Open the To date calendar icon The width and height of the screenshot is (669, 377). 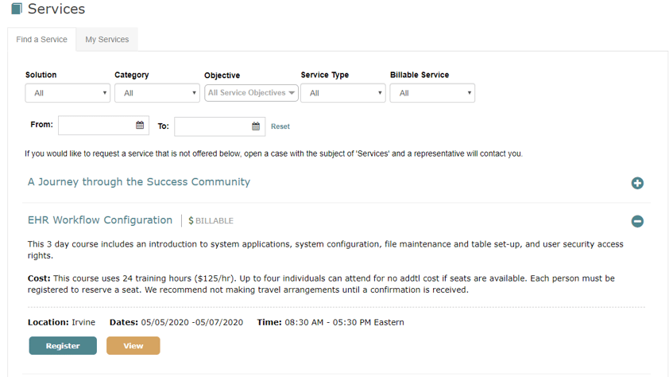(256, 126)
